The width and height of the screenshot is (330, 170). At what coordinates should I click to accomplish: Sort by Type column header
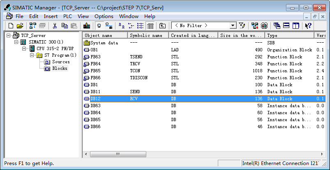point(289,35)
